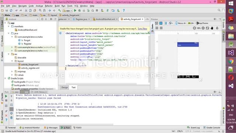
Task: Click the Undo arrow in toolbar
Action: [x=16, y=10]
